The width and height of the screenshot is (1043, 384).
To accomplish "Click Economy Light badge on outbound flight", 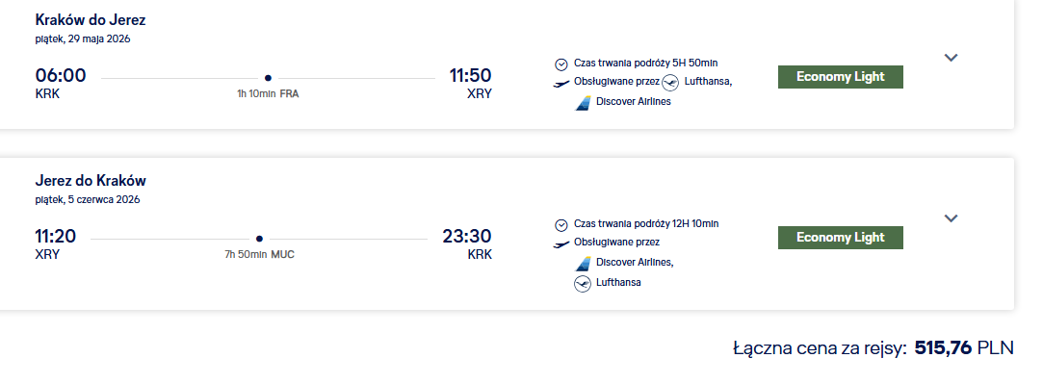I will click(x=840, y=77).
